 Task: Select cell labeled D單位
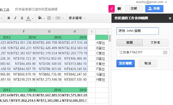(102, 59)
